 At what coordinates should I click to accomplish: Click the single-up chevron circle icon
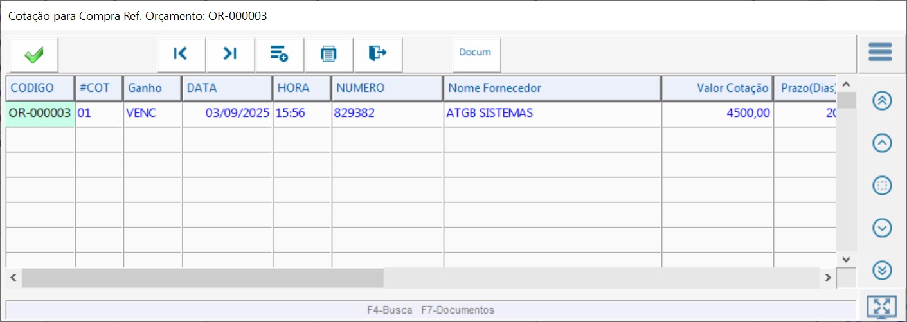point(882,143)
